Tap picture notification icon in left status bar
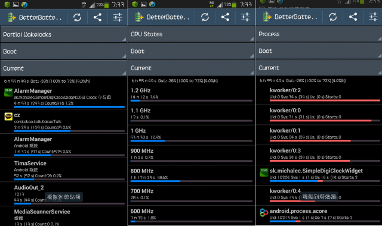Screen dimensions: 382x226 16,4
